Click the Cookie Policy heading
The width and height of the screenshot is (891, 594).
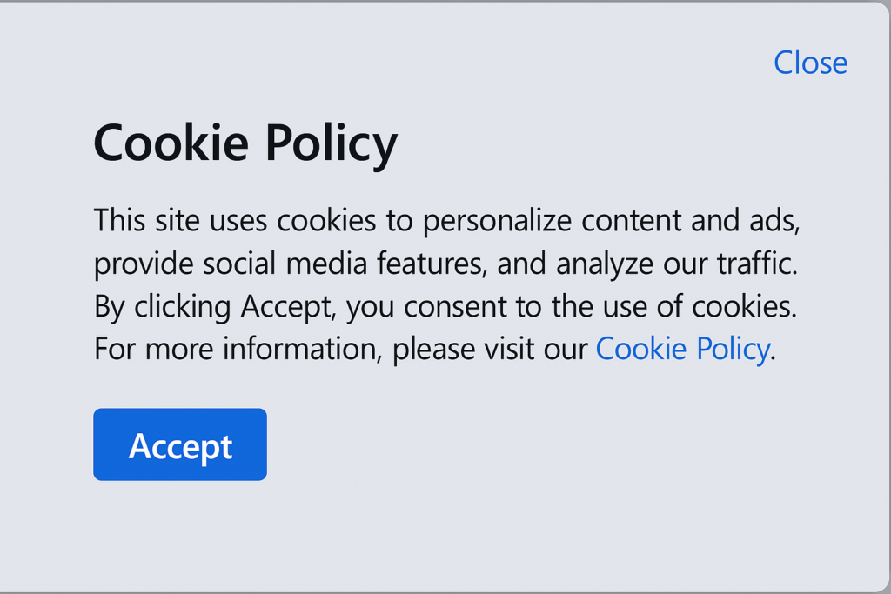(x=245, y=143)
